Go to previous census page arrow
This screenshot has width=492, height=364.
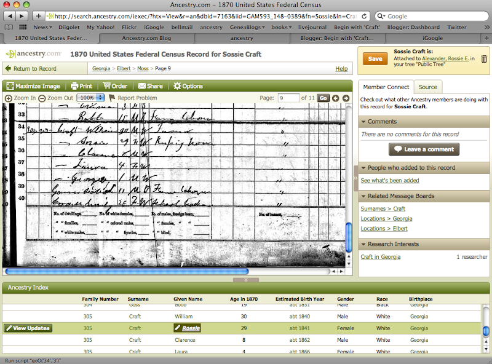(335, 98)
